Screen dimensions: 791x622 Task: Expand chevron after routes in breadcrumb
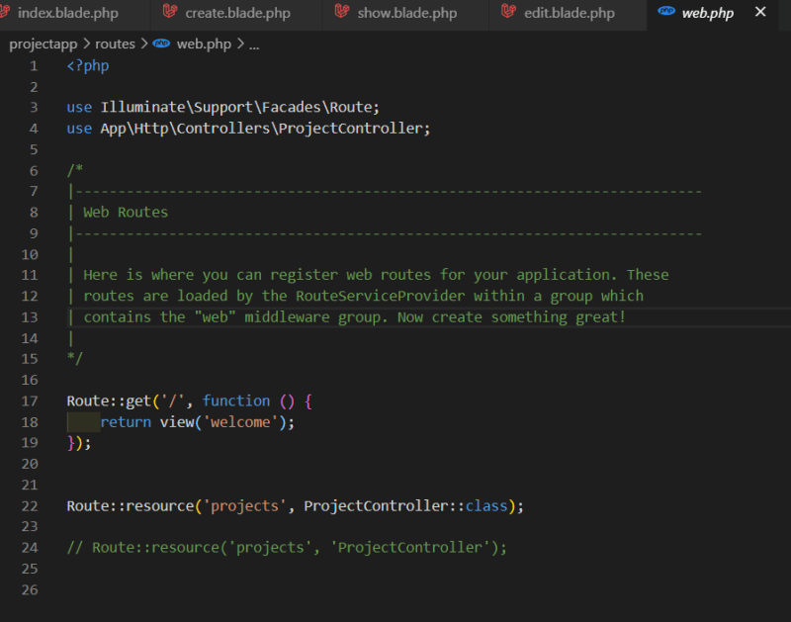coord(144,44)
